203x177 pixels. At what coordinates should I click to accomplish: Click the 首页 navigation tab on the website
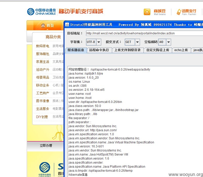[x=47, y=25]
